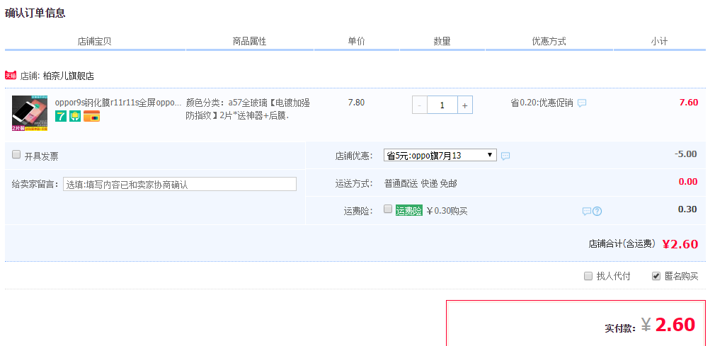The height and width of the screenshot is (346, 715).
Task: Increase quantity with the plus button
Action: click(464, 105)
